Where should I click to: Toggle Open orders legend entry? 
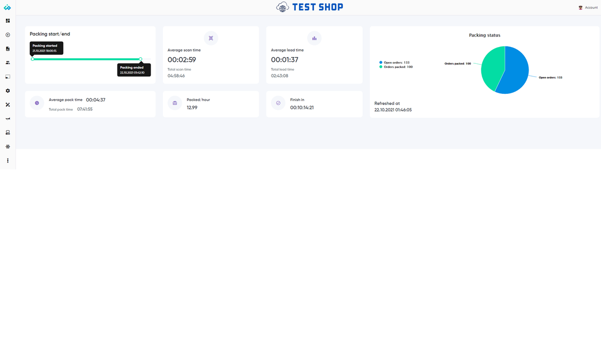point(394,62)
